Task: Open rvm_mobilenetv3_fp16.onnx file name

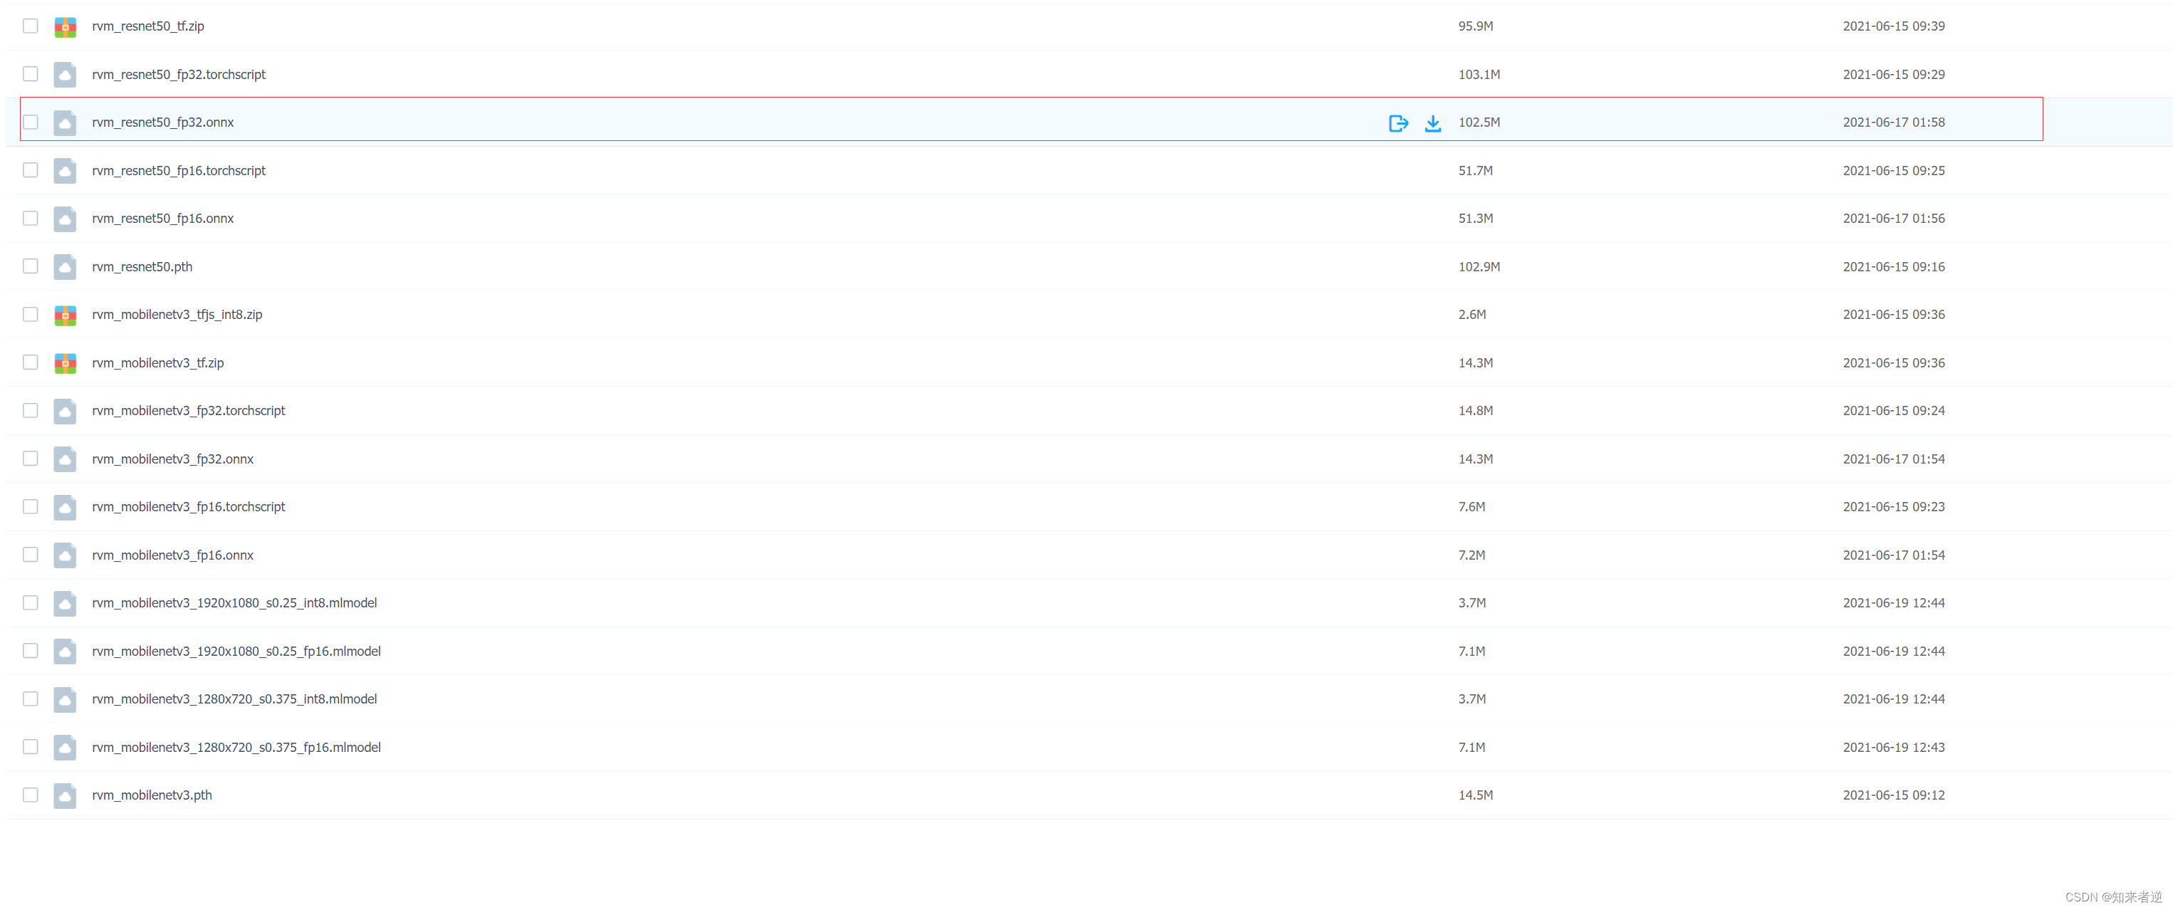Action: (x=173, y=555)
